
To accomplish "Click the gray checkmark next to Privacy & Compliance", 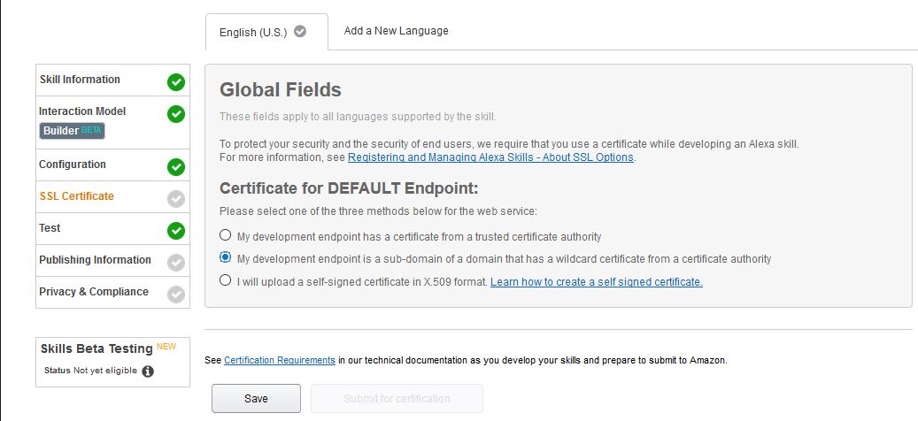I will (176, 295).
